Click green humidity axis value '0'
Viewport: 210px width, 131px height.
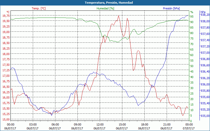coord(191,121)
